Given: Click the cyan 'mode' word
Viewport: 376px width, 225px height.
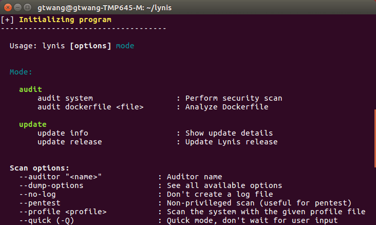Looking at the screenshot, I should (125, 46).
